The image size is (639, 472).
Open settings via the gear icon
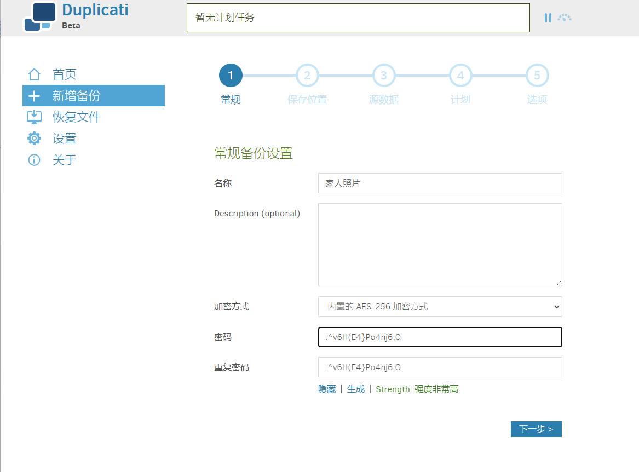[x=34, y=139]
